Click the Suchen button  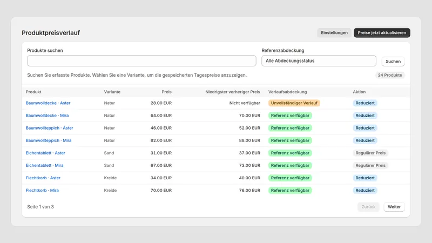pyautogui.click(x=393, y=62)
